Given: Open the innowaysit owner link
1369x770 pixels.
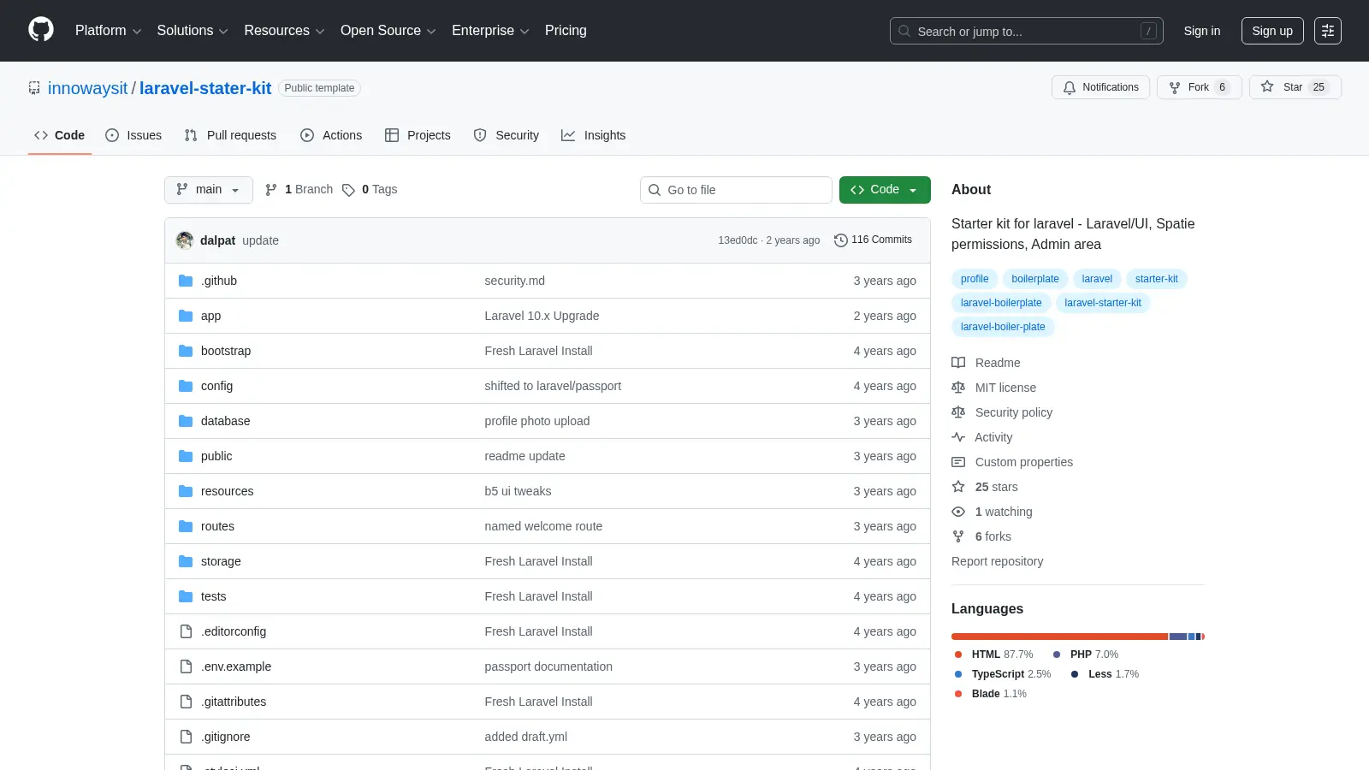Looking at the screenshot, I should point(87,88).
